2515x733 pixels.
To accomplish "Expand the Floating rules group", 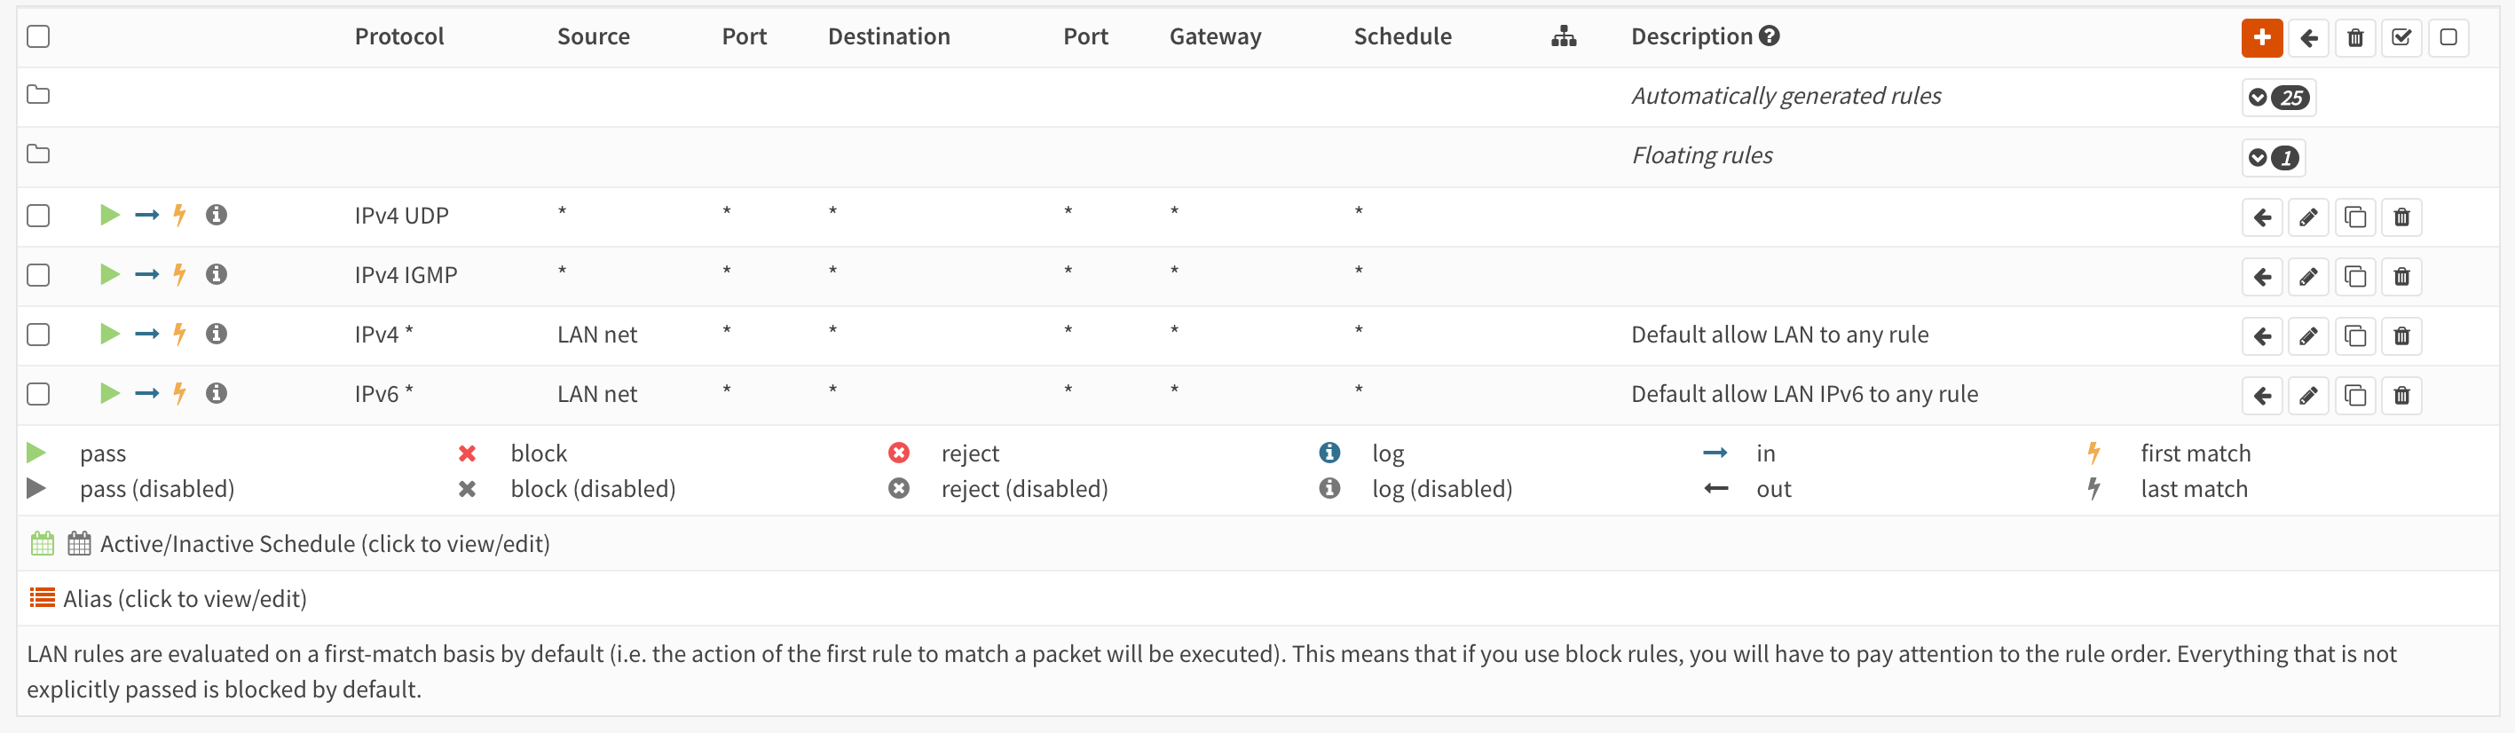I will point(2273,157).
